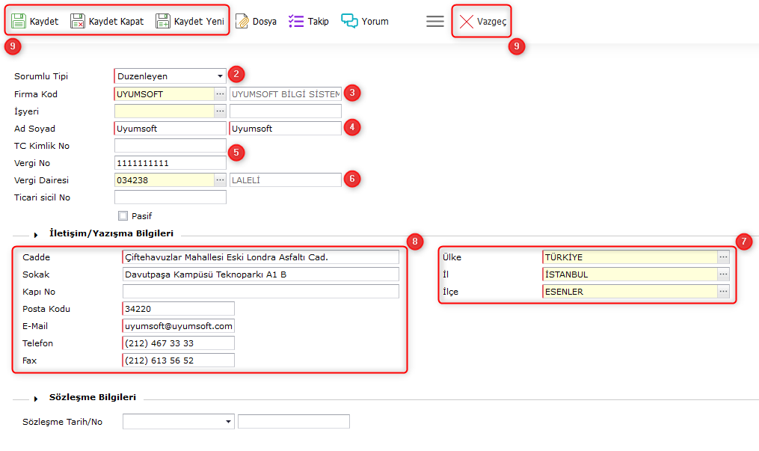Click the Kaydet Yeni toolbar icon
759x451 pixels.
pyautogui.click(x=163, y=21)
